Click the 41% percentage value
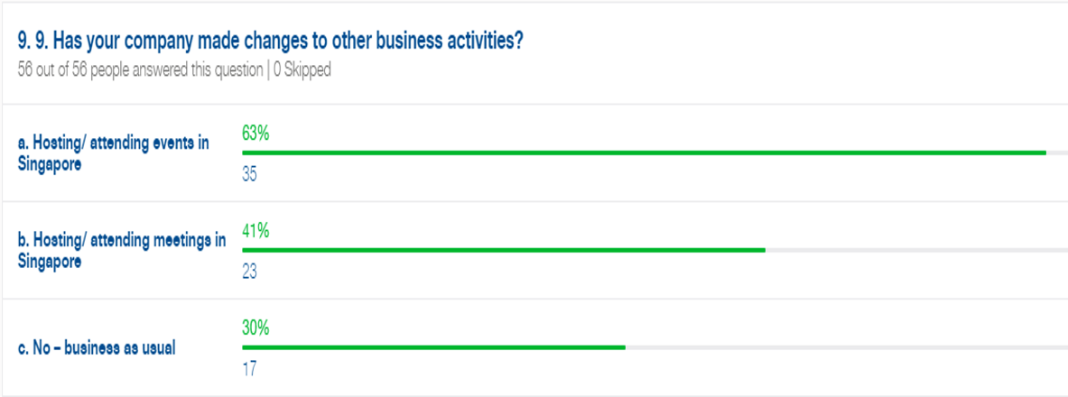 (x=255, y=231)
